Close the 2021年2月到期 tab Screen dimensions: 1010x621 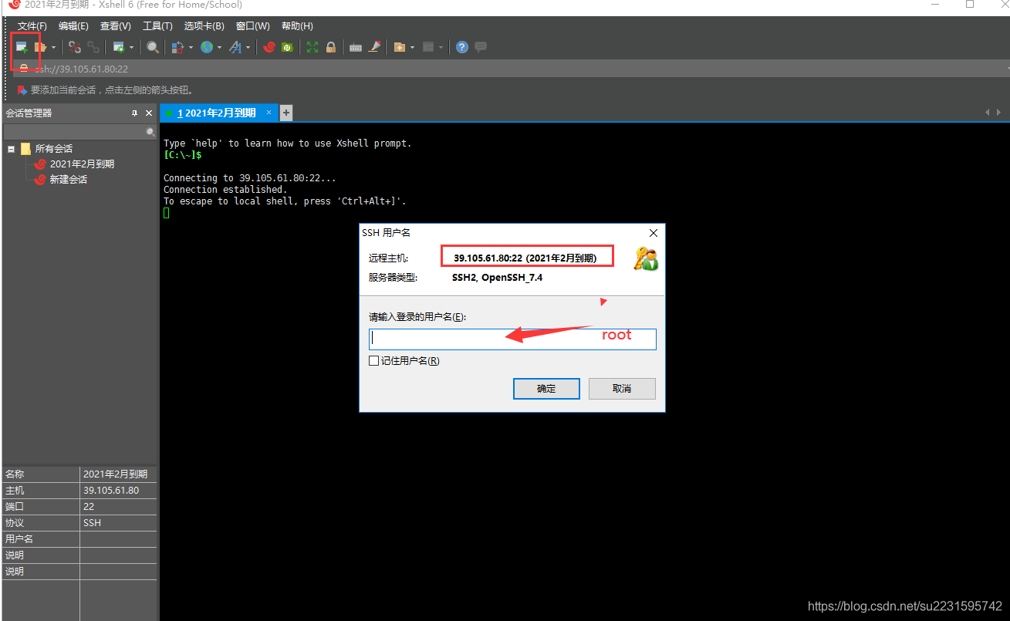coord(269,113)
